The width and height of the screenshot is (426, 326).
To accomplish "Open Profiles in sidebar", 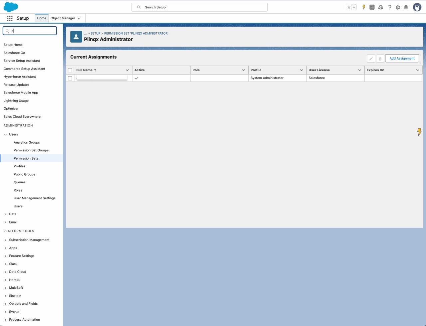I will tap(19, 166).
